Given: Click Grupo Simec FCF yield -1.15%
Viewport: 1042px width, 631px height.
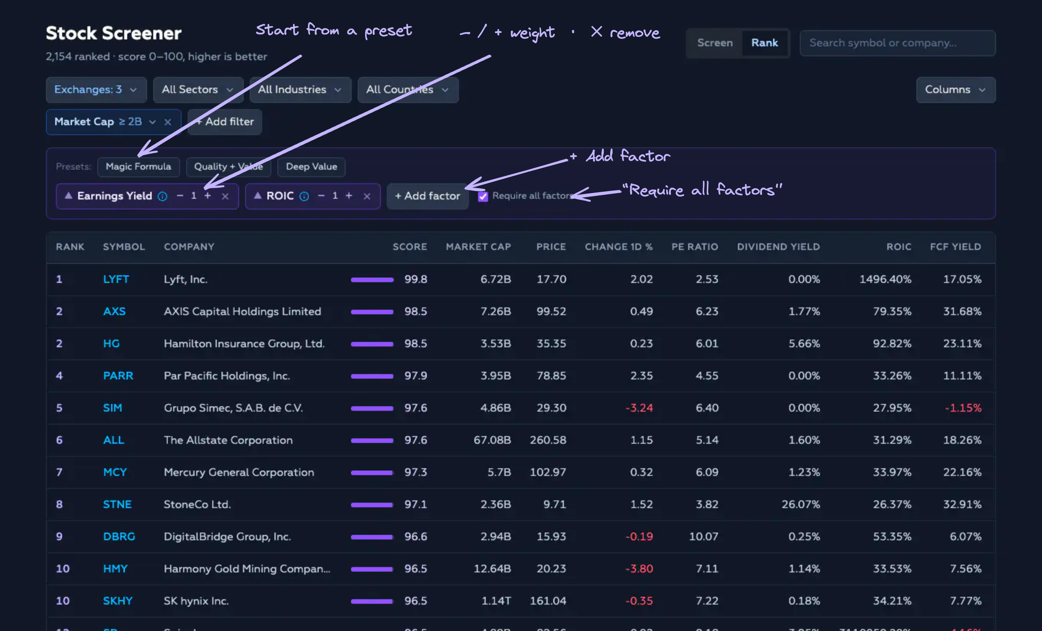Looking at the screenshot, I should coord(963,408).
